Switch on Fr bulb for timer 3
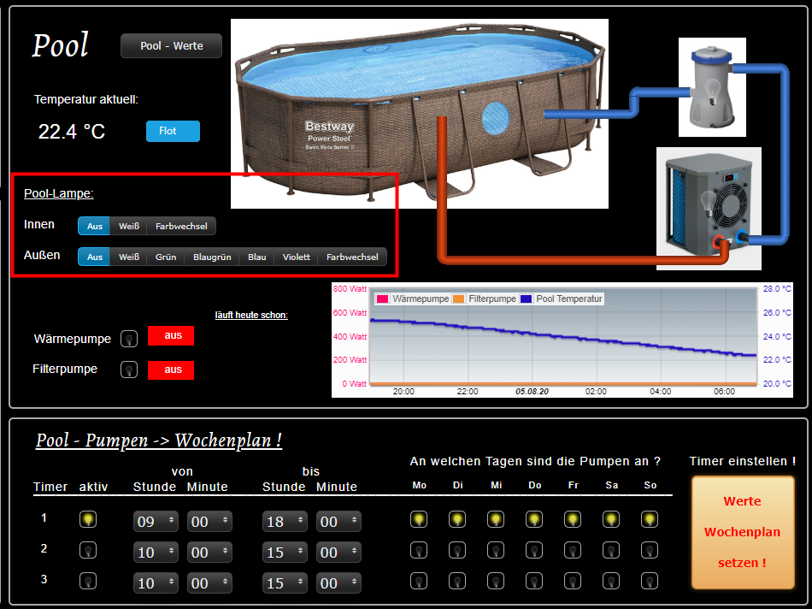 pyautogui.click(x=573, y=581)
